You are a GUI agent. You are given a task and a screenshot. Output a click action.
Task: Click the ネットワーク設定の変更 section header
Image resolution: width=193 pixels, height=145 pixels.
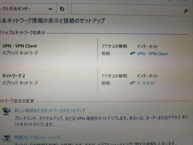point(17,101)
